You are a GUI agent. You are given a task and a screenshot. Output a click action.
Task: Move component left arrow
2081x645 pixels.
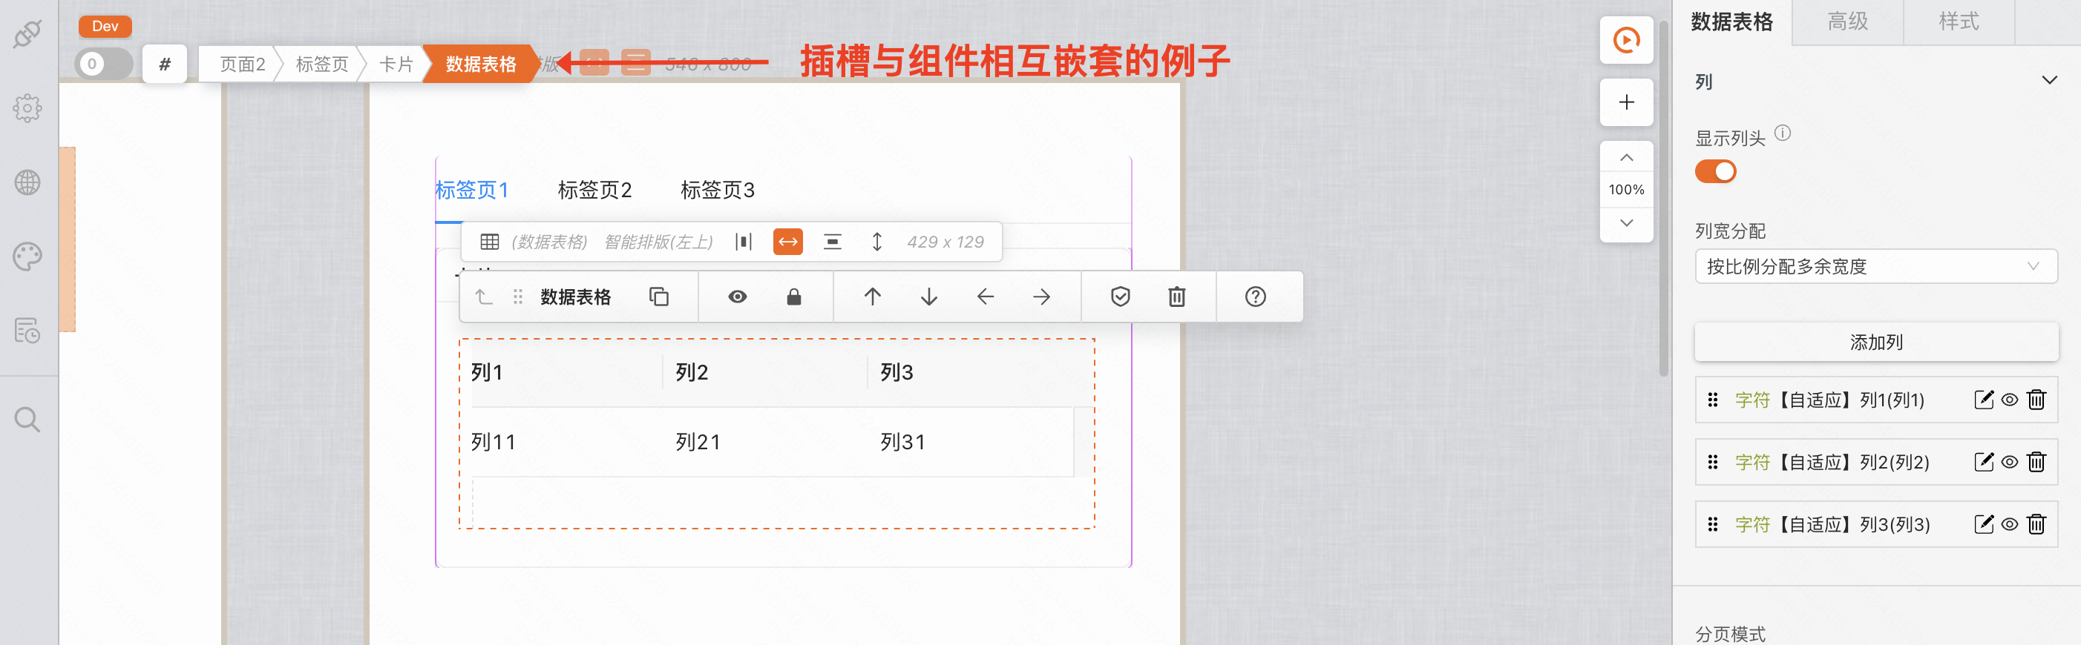coord(986,297)
